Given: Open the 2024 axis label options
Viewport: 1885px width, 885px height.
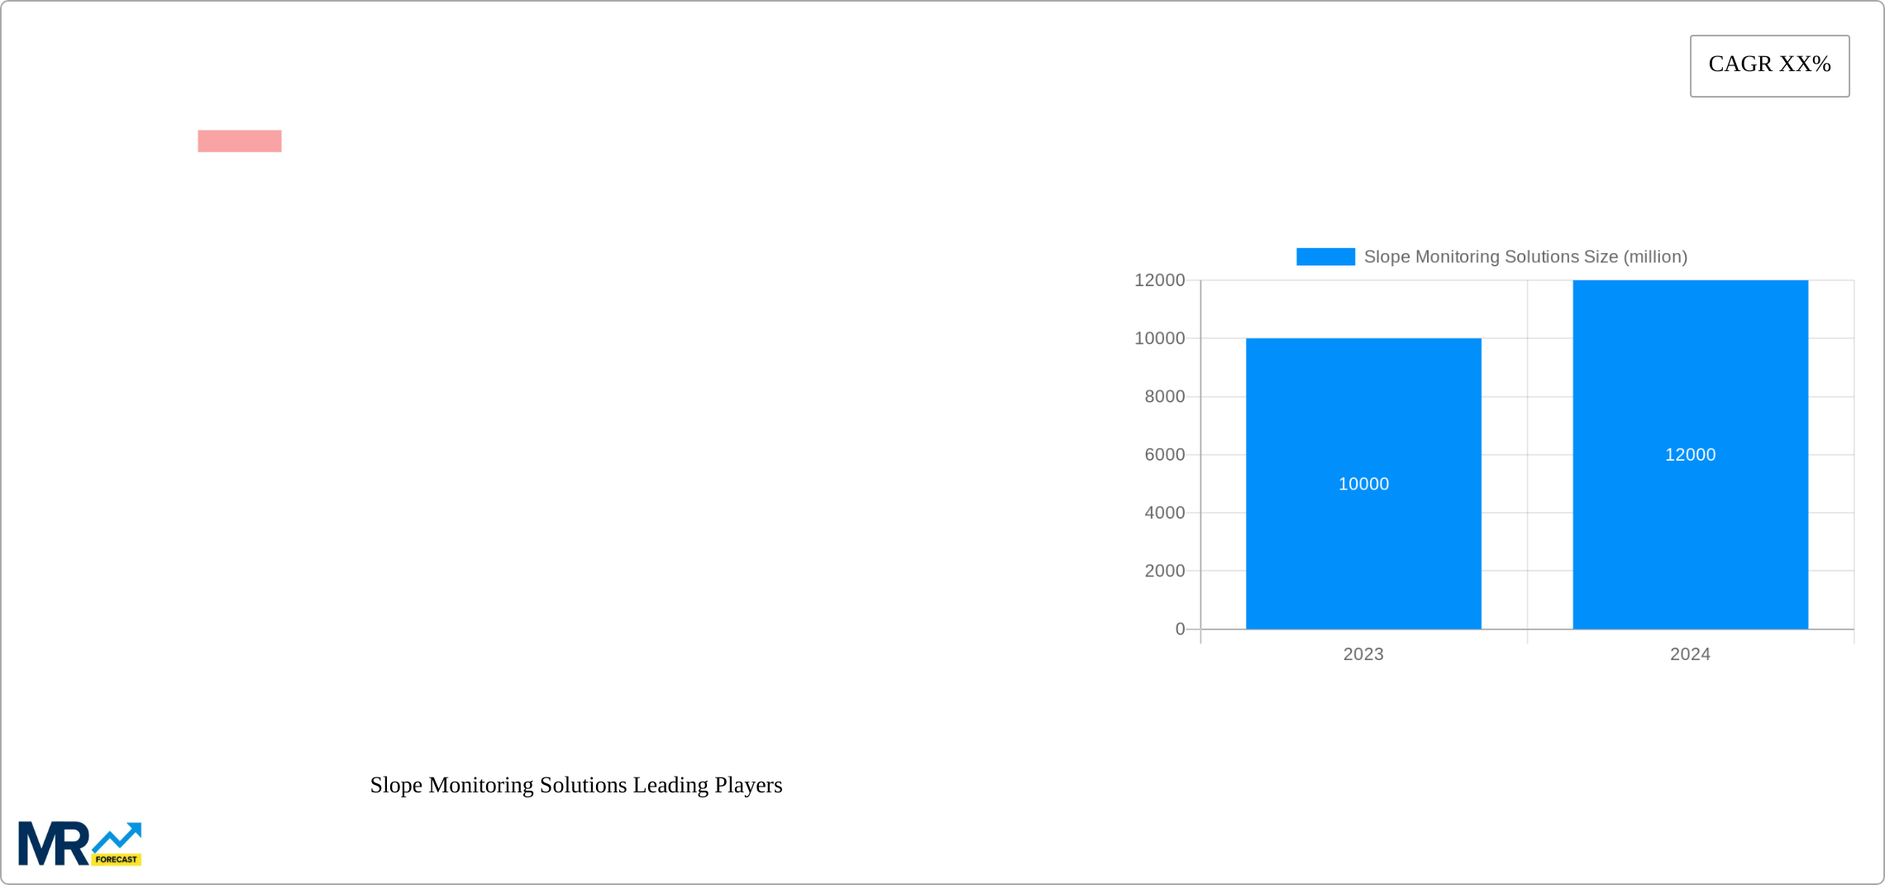Looking at the screenshot, I should pos(1690,653).
